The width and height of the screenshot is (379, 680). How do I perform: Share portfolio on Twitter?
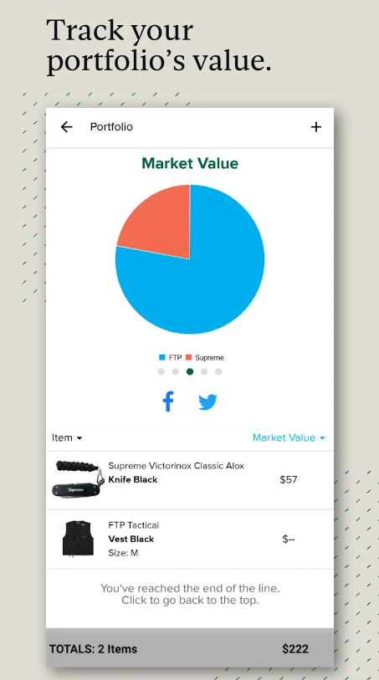pyautogui.click(x=207, y=402)
